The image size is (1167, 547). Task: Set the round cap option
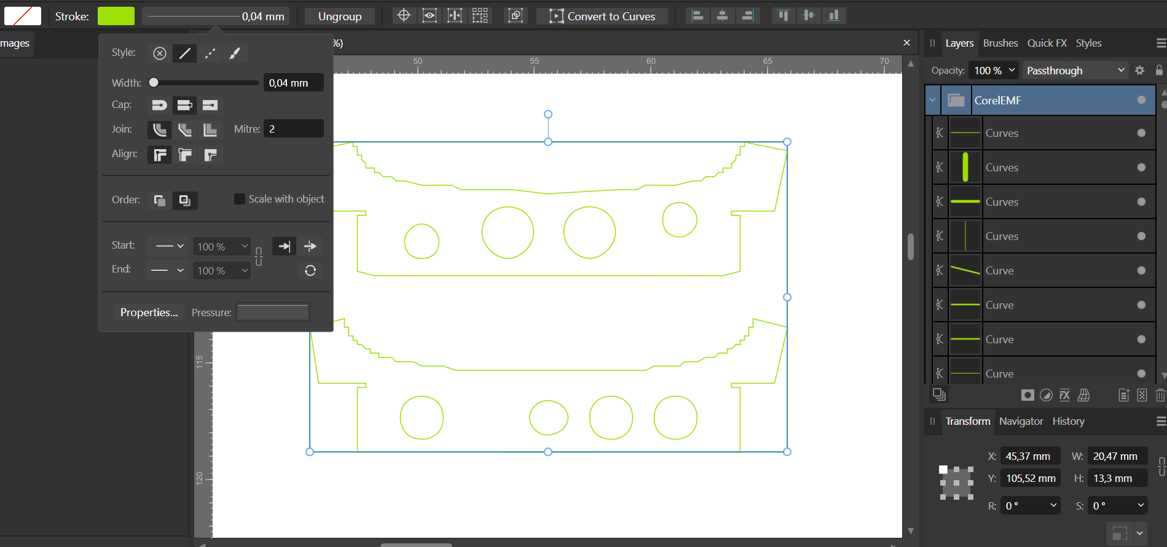point(160,105)
